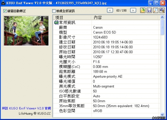The height and width of the screenshot is (120, 167).
Task: Select the 模糊圈(CoC) row label
Action: (69, 67)
